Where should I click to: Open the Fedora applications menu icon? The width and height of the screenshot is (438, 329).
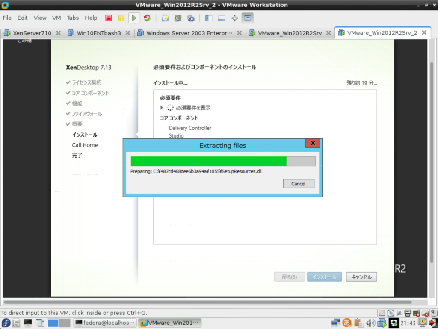click(x=6, y=323)
